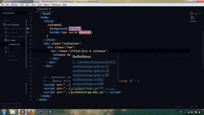Click the ES language indicator

point(181,112)
